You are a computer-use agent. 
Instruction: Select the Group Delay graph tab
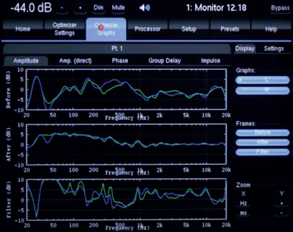point(165,61)
